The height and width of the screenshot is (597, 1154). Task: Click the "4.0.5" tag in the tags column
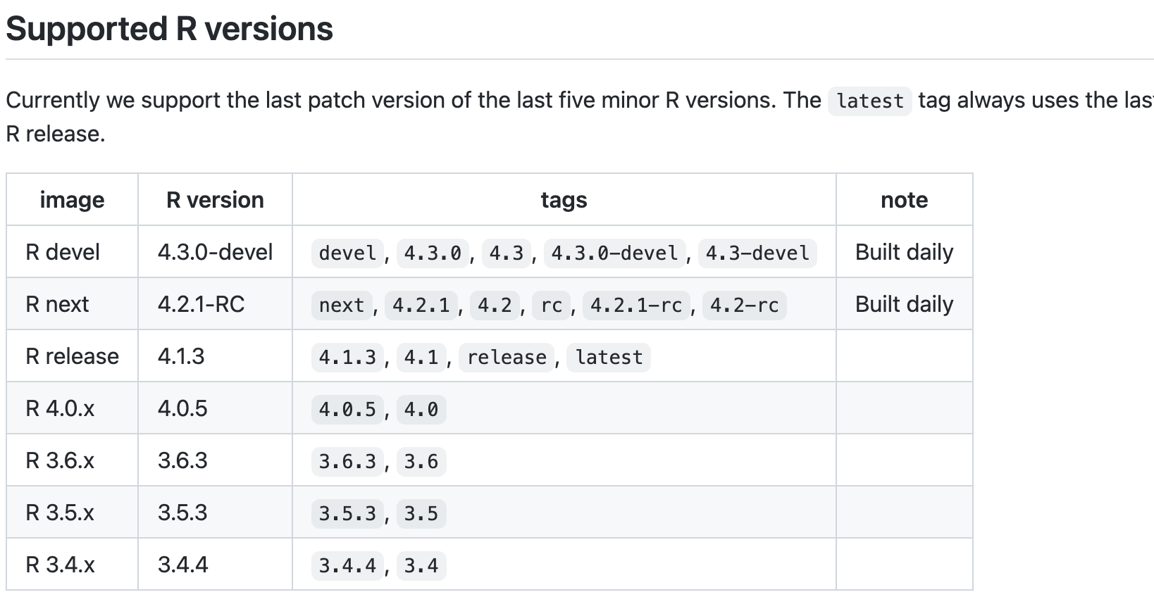[x=347, y=410]
